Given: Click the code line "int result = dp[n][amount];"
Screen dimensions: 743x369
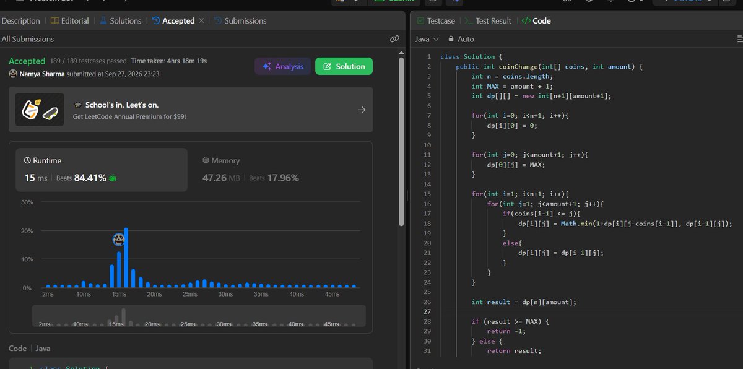Looking at the screenshot, I should (x=524, y=302).
